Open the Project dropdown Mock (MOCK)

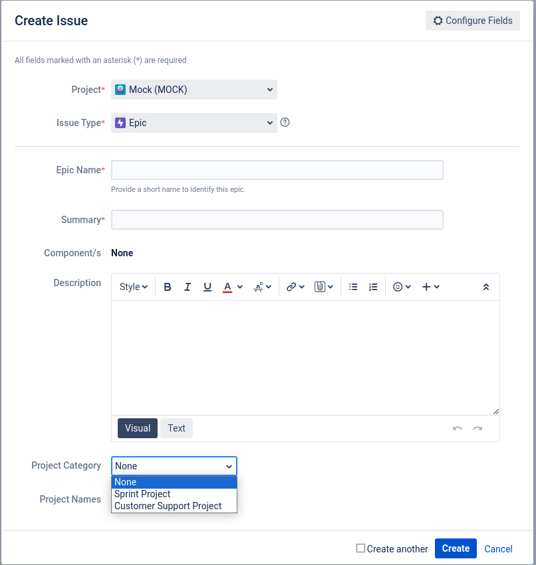tap(194, 90)
